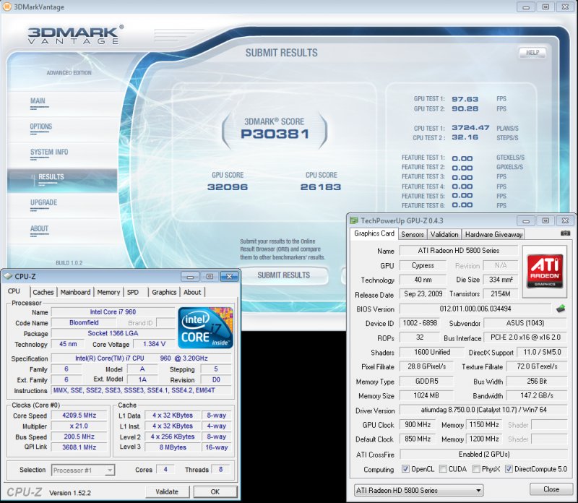Minimize the 3DMarkVantage window

pos(526,7)
